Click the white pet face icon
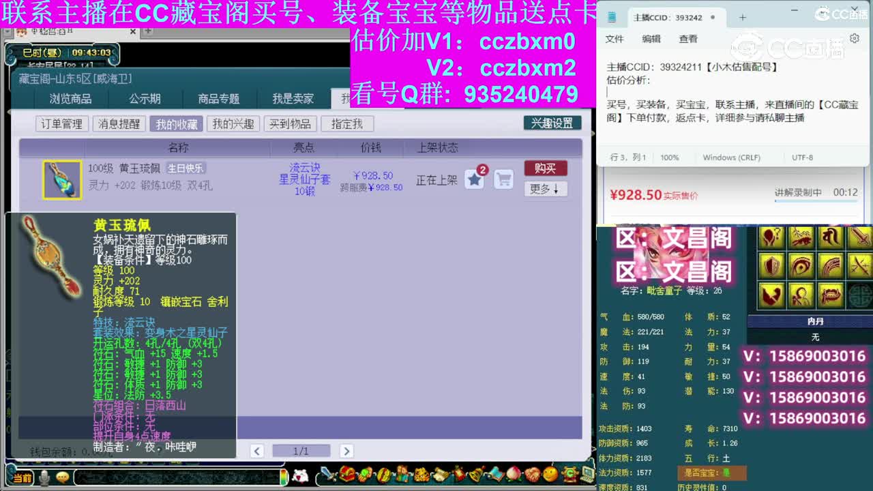The height and width of the screenshot is (491, 873). [301, 476]
